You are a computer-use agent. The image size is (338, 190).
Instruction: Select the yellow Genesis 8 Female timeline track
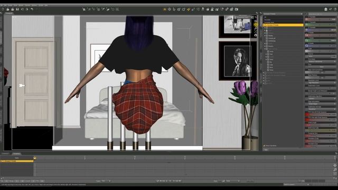[17, 161]
